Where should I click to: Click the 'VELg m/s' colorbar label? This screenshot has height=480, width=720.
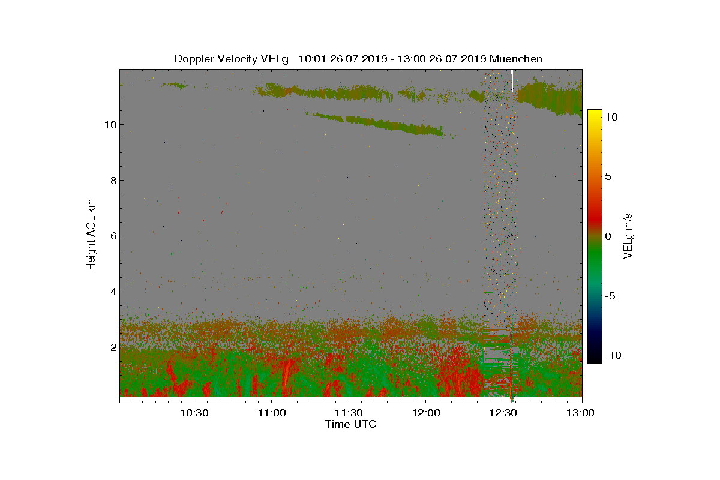tap(628, 235)
